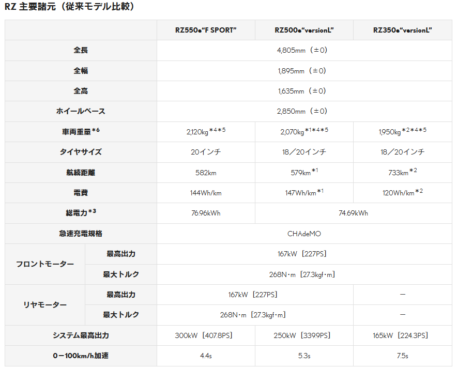Click the 20インチ tire size for RZ550e

click(206, 152)
